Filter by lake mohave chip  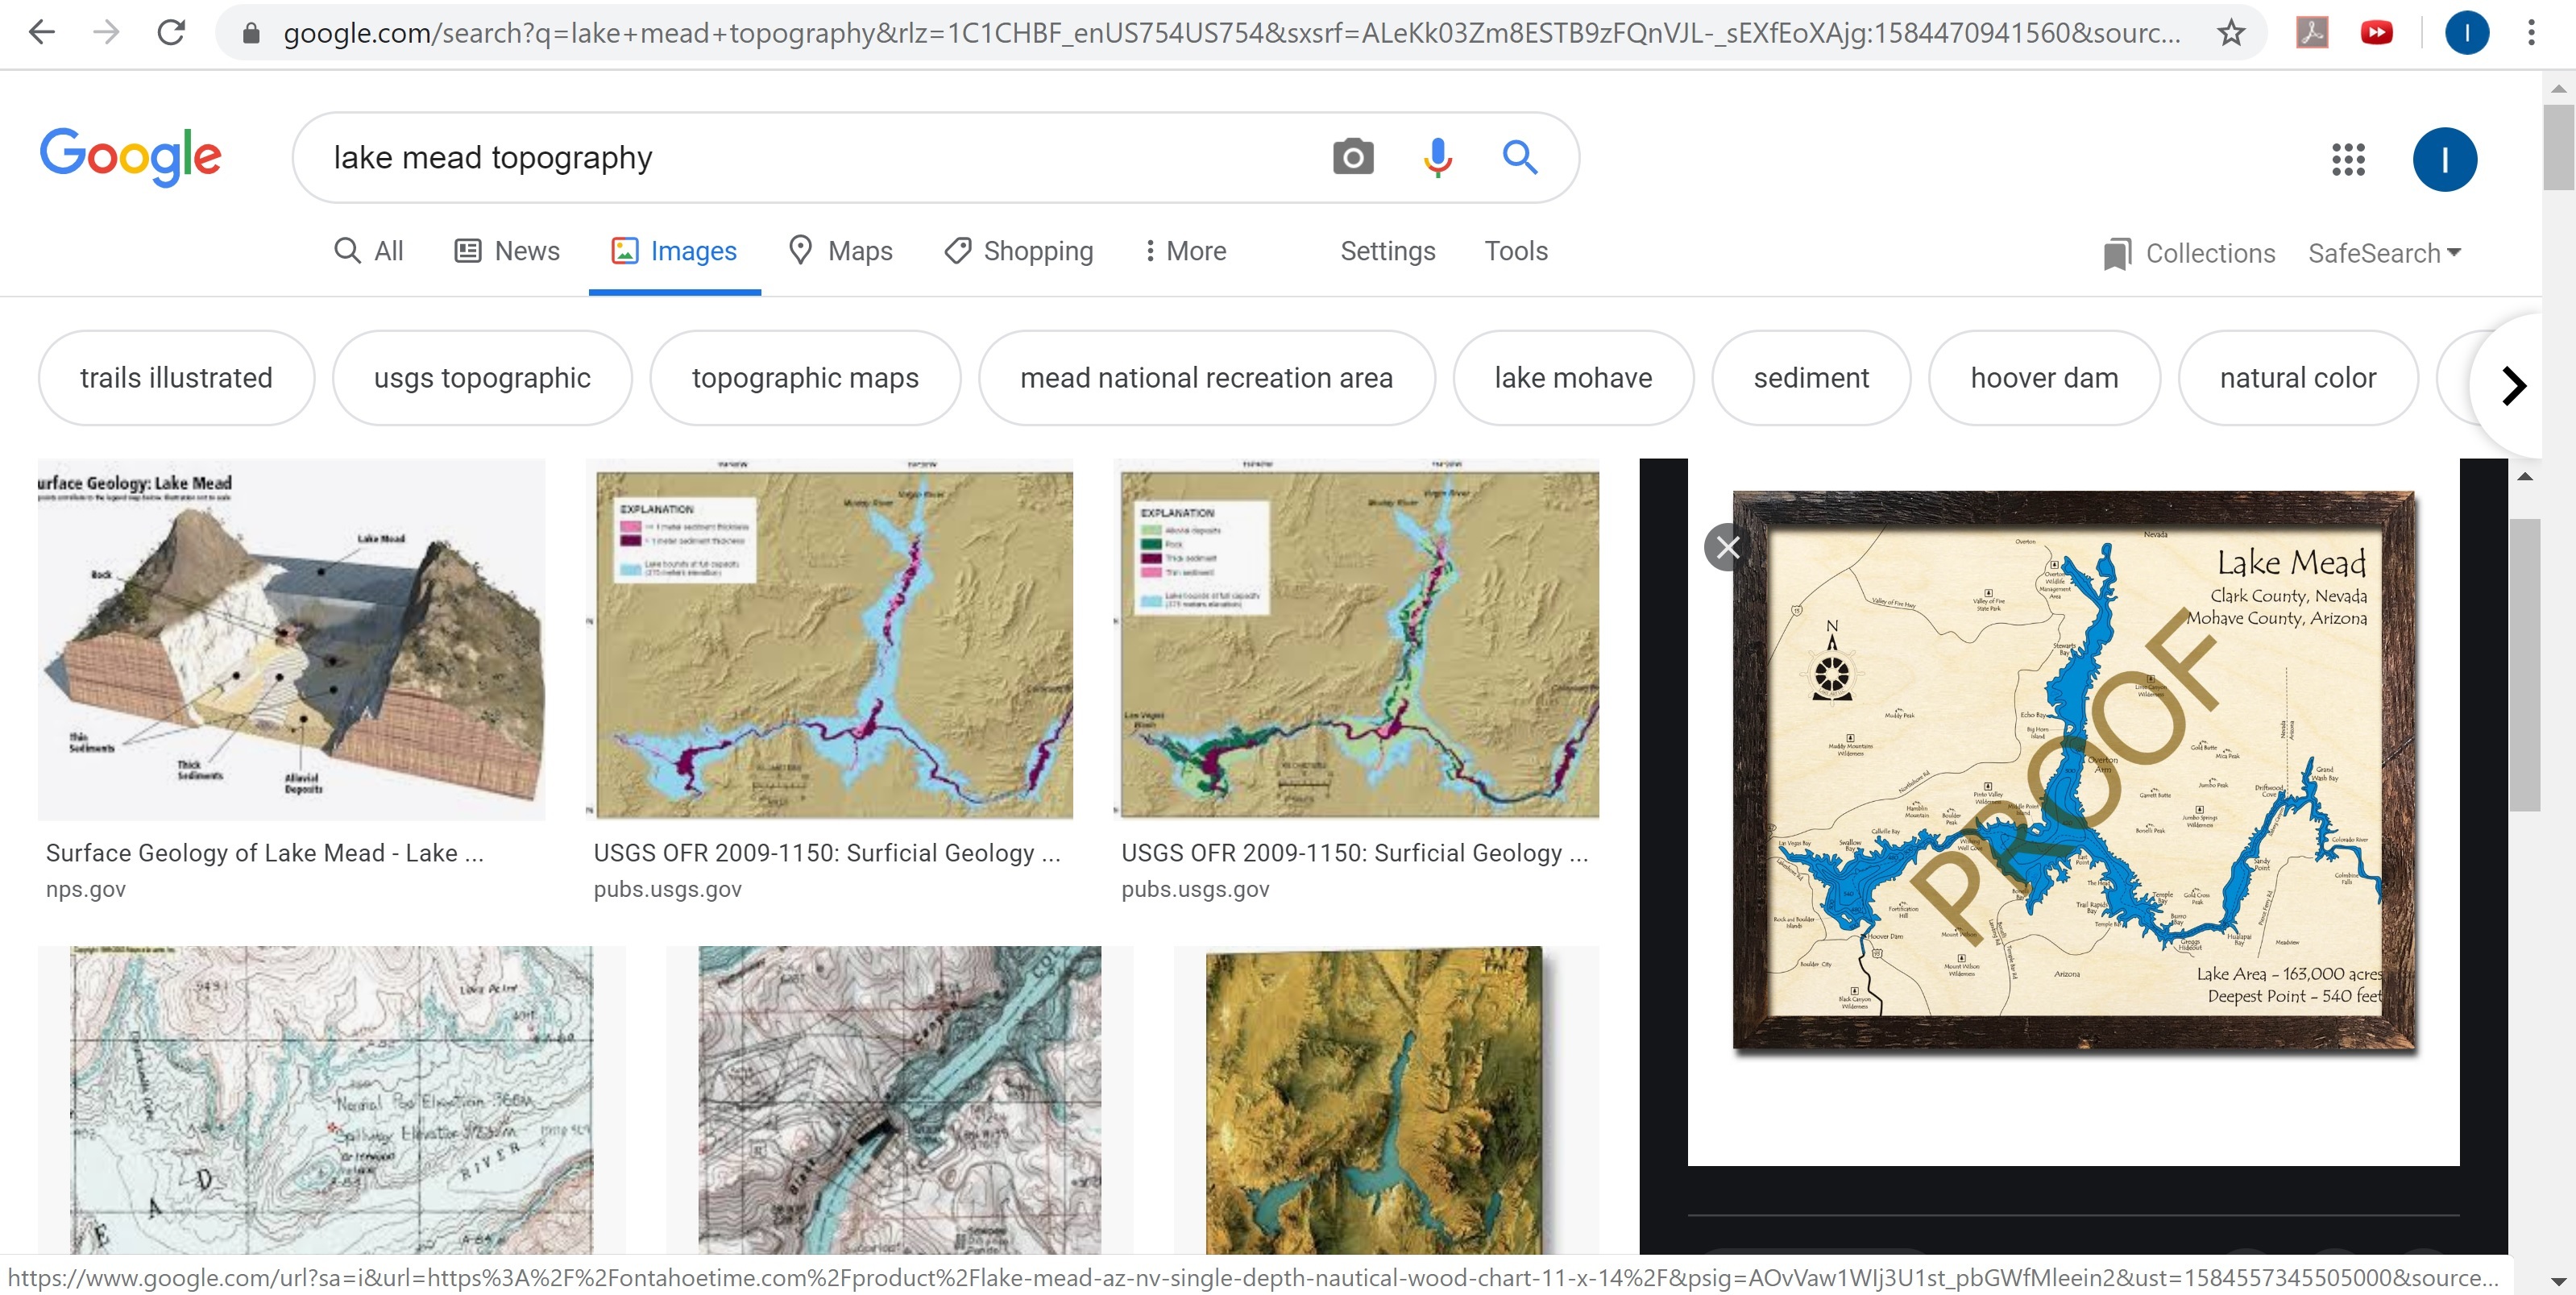(1573, 378)
